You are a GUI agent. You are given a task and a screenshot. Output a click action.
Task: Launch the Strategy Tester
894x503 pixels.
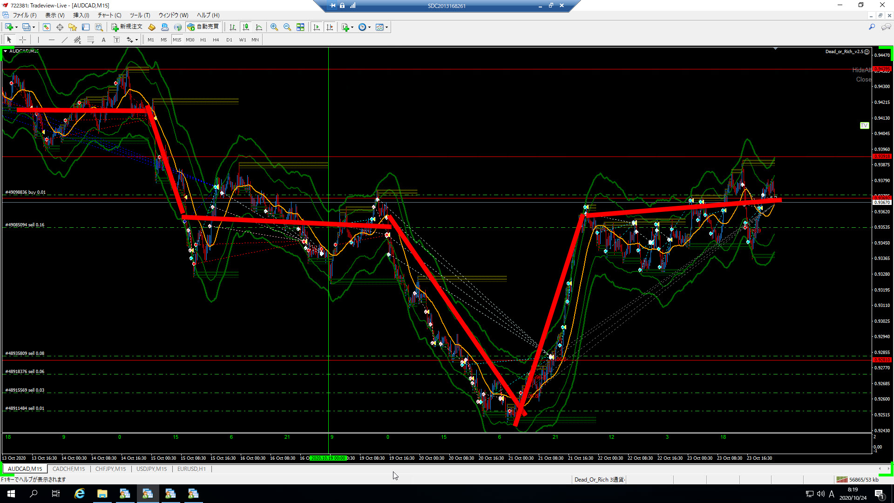[99, 27]
